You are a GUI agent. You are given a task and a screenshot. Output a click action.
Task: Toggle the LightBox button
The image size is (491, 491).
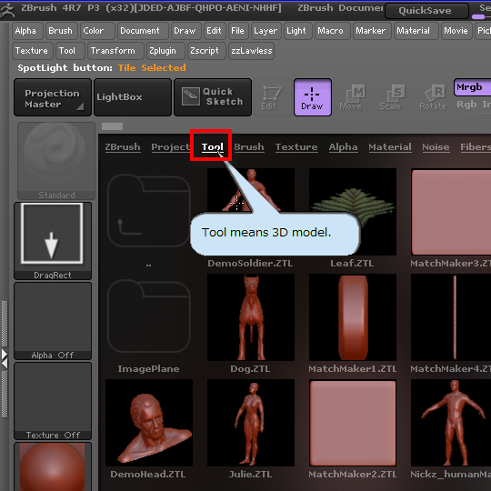point(133,97)
